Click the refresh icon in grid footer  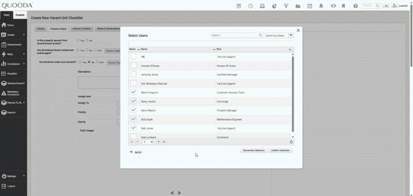(x=291, y=142)
